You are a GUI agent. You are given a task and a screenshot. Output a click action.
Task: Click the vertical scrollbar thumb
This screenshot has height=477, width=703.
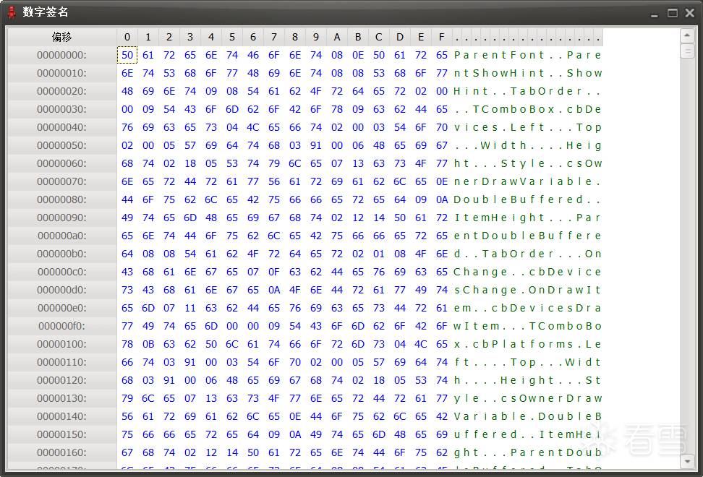[x=687, y=51]
